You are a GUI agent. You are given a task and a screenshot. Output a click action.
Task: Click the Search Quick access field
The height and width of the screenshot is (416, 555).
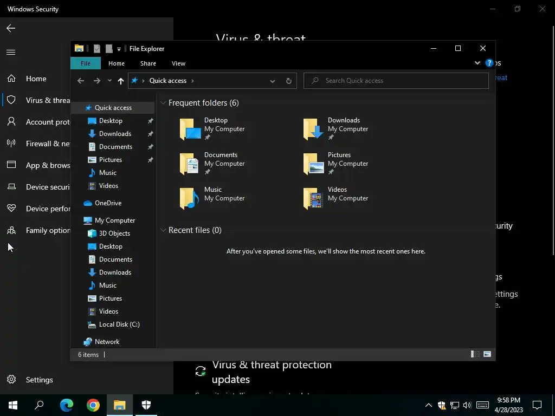(x=396, y=81)
